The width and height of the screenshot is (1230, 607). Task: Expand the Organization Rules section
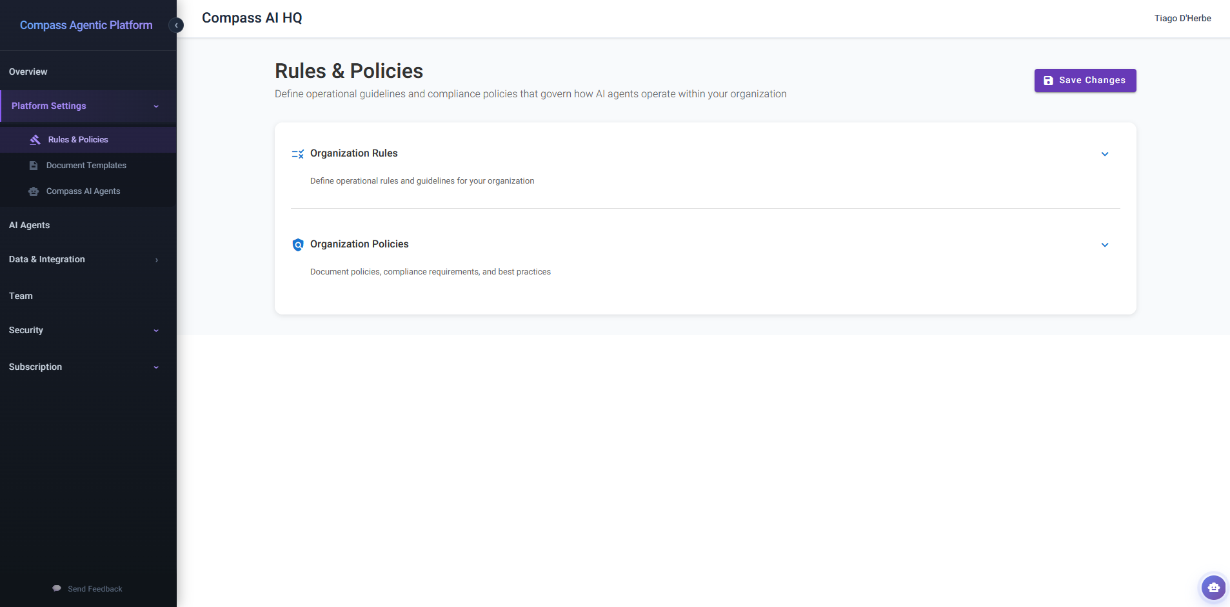[x=1104, y=154]
